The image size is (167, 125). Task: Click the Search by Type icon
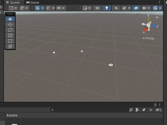137,110
